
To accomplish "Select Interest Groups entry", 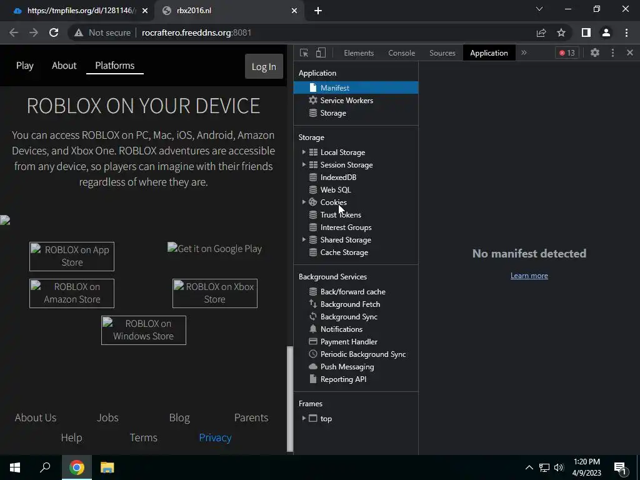I will (346, 227).
